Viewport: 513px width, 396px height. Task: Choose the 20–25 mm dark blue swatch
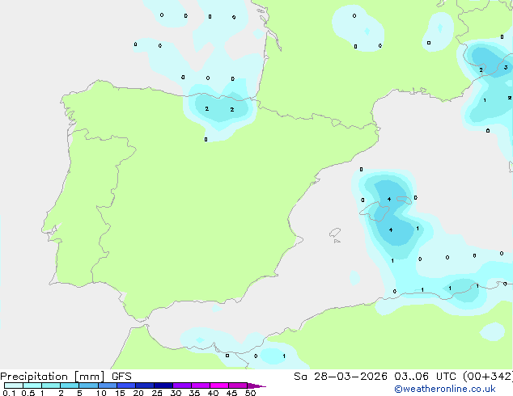click(x=145, y=385)
